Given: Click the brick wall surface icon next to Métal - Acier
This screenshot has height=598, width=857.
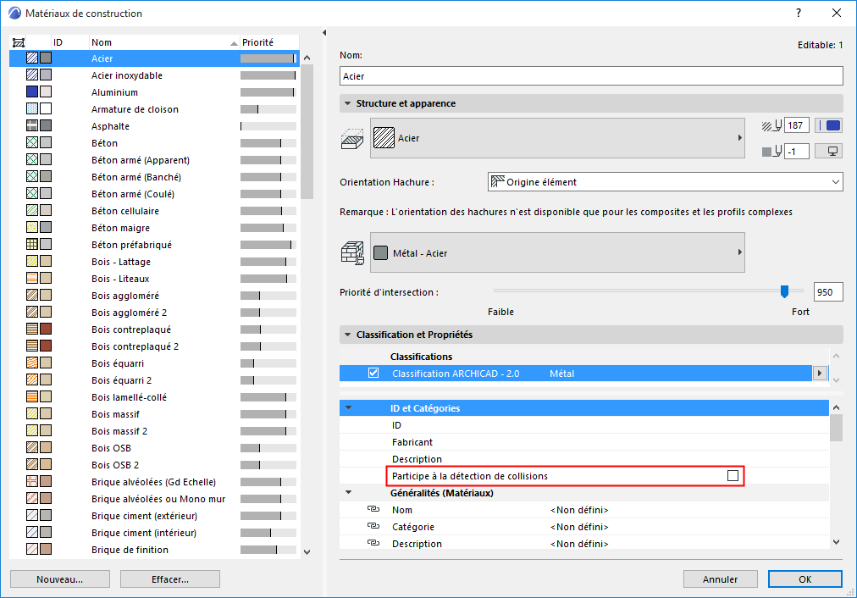Looking at the screenshot, I should (x=353, y=252).
